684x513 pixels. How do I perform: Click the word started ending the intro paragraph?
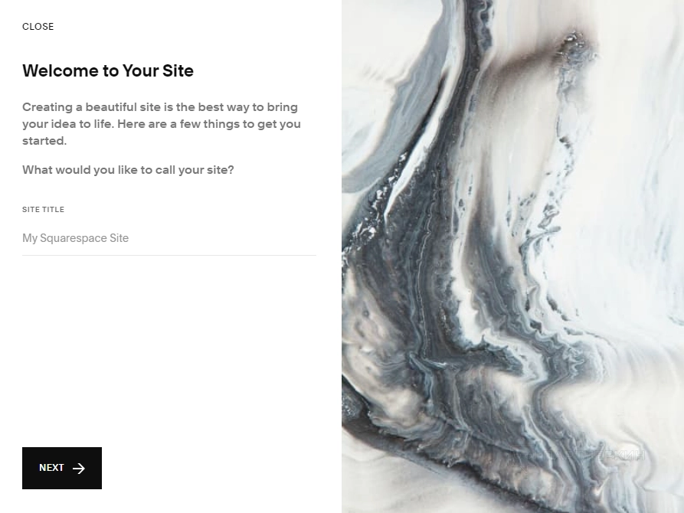[43, 140]
